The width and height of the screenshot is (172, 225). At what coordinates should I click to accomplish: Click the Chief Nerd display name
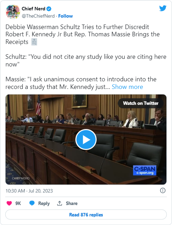(x=33, y=9)
